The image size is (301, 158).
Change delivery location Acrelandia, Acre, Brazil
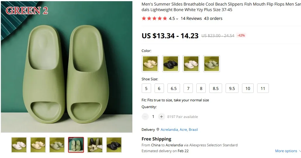click(179, 130)
